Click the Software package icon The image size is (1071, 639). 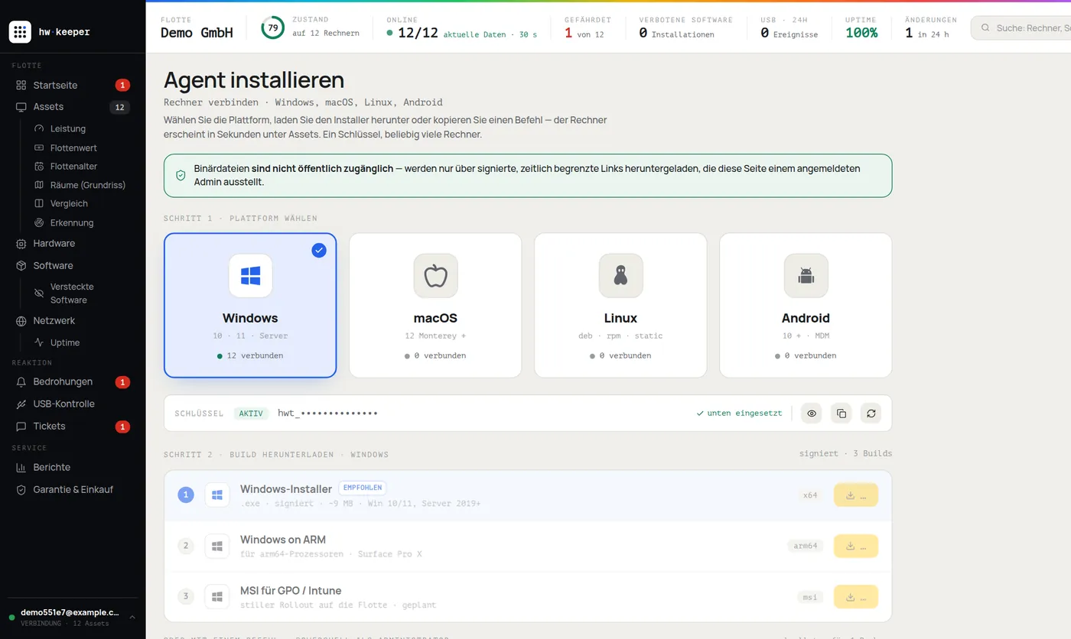coord(21,265)
